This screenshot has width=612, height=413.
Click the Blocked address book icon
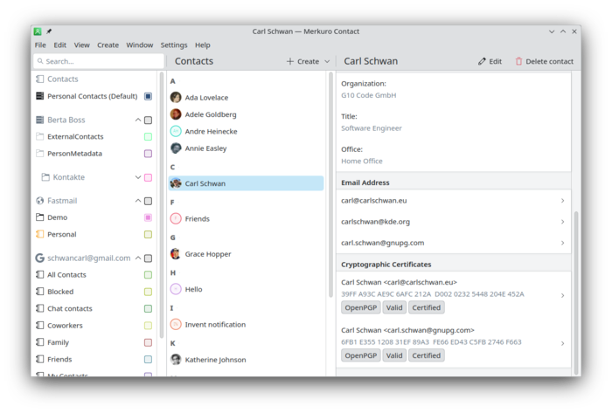pos(40,292)
